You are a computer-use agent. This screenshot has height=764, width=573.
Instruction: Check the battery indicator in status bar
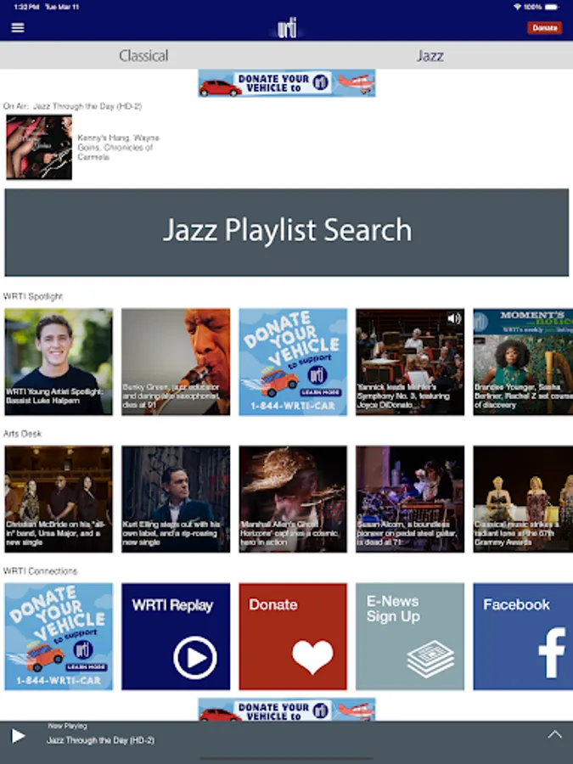tap(552, 7)
